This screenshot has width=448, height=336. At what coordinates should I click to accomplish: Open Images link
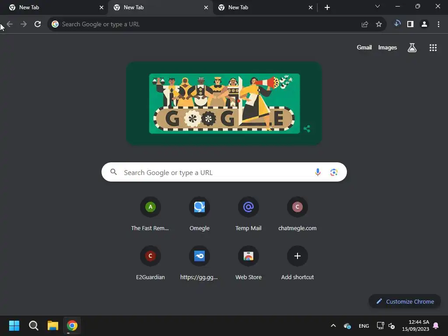[388, 47]
